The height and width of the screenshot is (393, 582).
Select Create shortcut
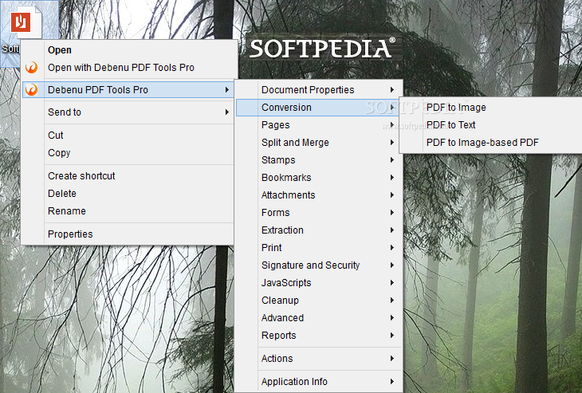[128, 176]
